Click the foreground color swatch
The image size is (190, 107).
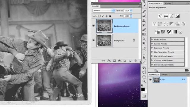[x=143, y=89]
